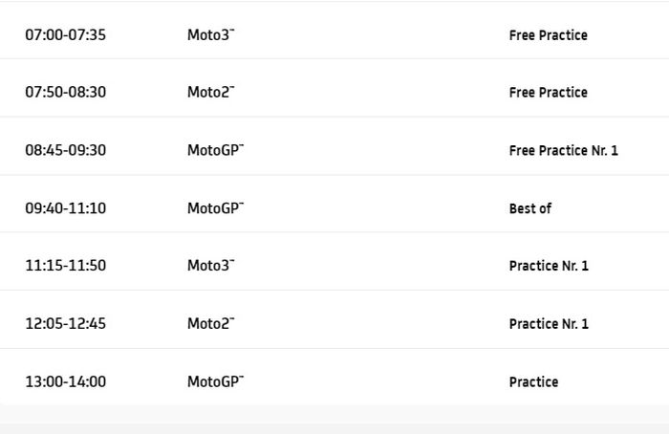
Task: Select Moto3 in the 11:15 row
Action: [x=210, y=266]
